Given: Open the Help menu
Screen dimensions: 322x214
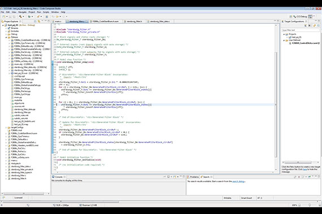Looking at the screenshot, I should (x=63, y=12).
